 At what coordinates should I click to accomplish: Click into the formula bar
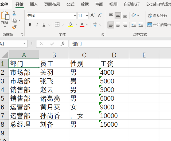[120, 44]
